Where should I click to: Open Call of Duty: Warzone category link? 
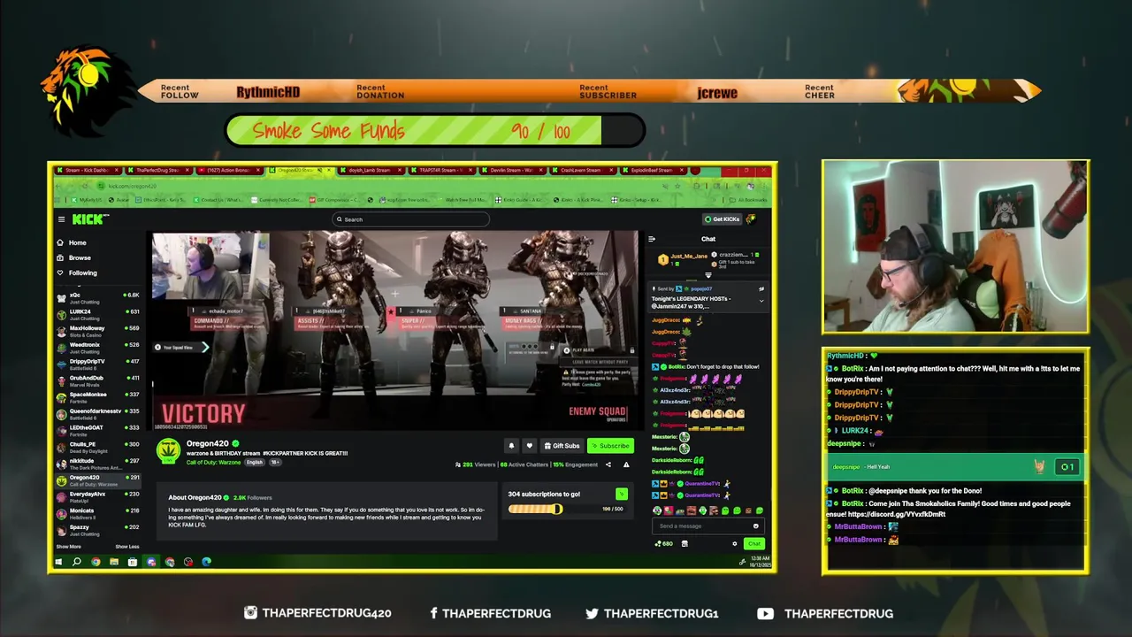point(213,462)
